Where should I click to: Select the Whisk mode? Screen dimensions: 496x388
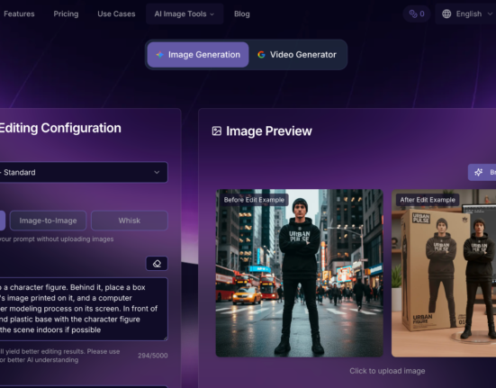(x=130, y=221)
